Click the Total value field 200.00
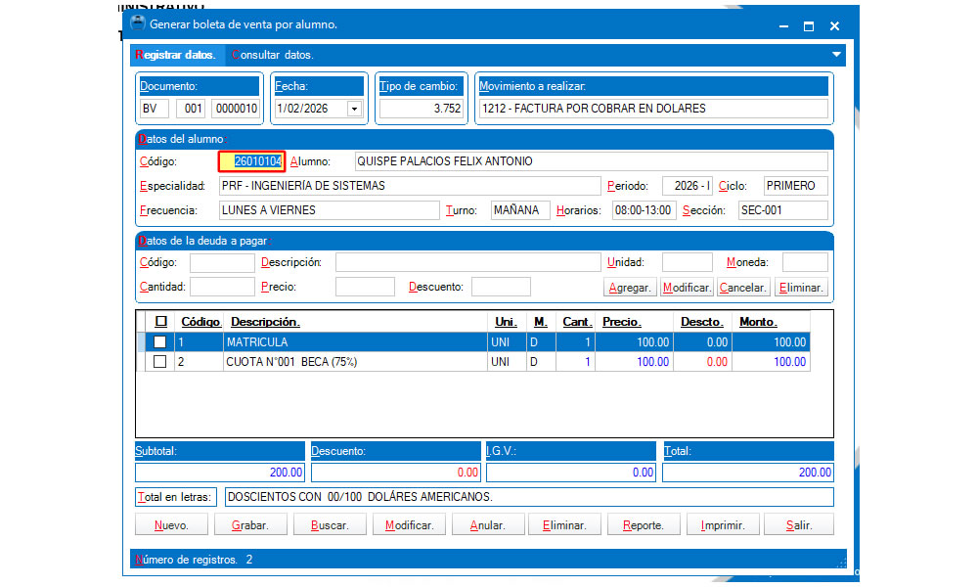This screenshot has width=978, height=587. click(x=748, y=473)
